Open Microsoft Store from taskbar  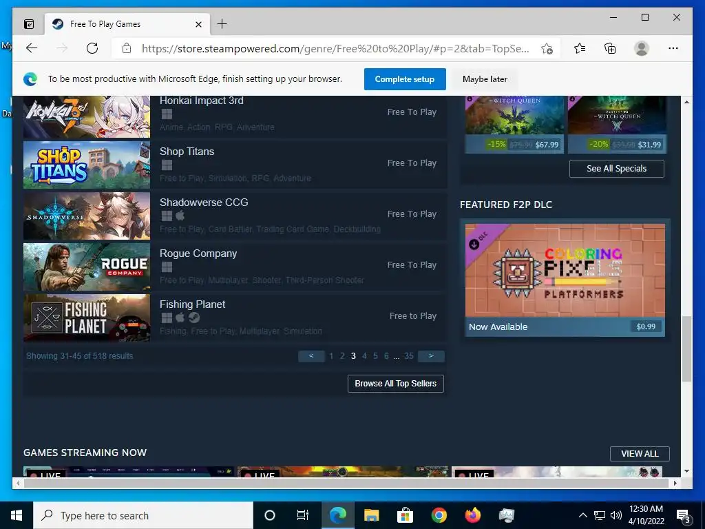[x=405, y=515]
